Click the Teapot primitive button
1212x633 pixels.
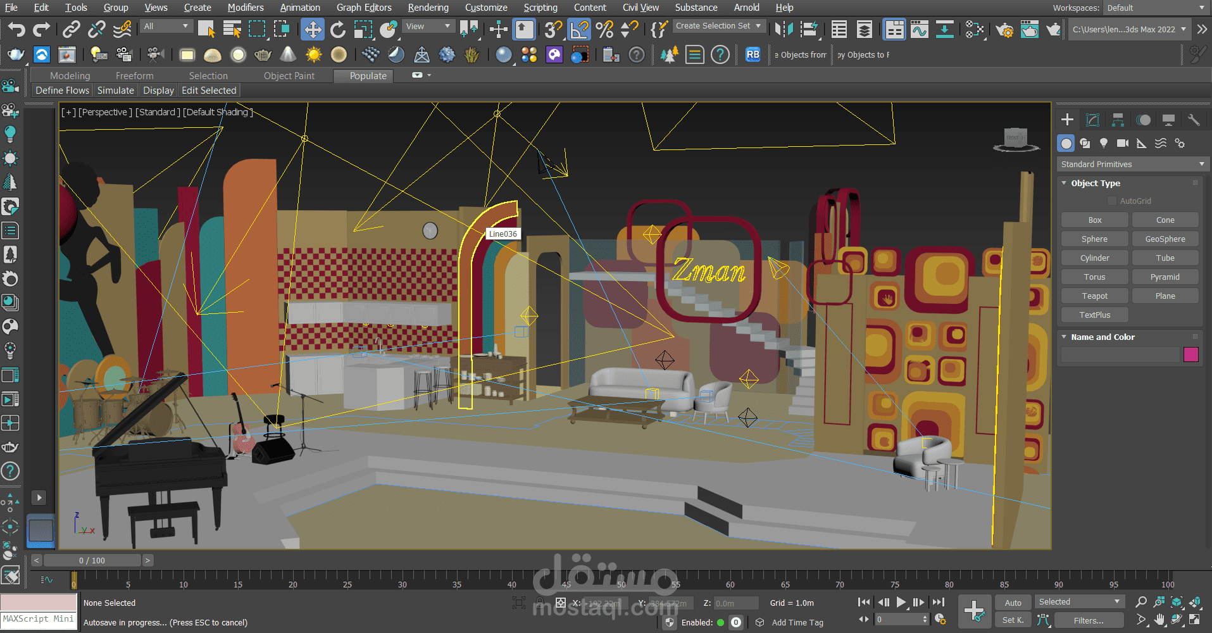click(x=1094, y=296)
